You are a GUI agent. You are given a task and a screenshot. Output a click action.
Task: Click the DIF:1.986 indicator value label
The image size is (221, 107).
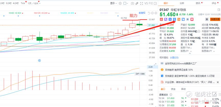click(x=140, y=74)
